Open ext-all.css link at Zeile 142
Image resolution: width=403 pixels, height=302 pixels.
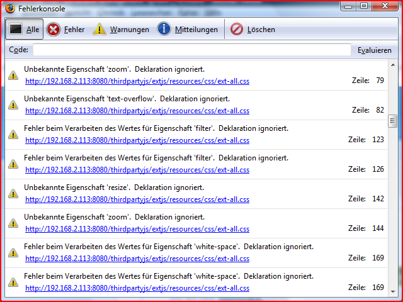click(x=137, y=199)
